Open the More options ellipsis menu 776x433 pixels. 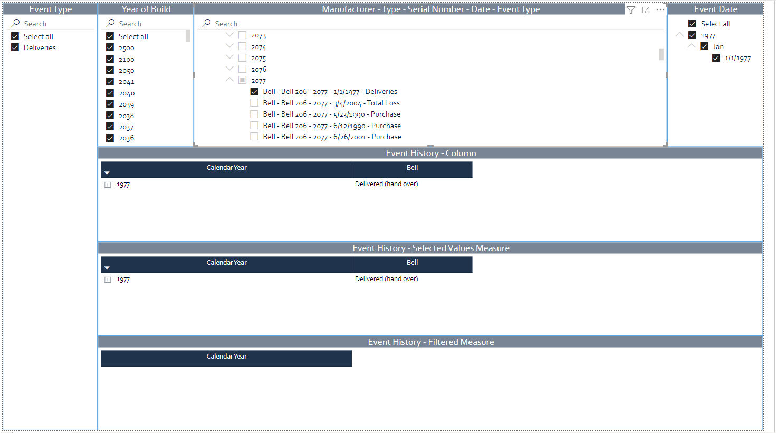coord(660,9)
